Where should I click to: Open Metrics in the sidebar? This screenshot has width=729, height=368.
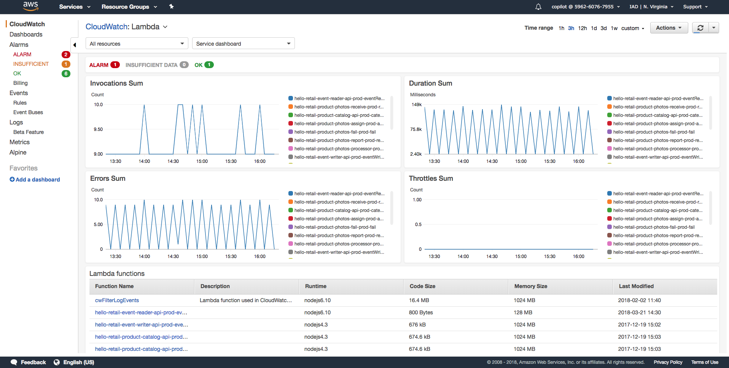[19, 142]
